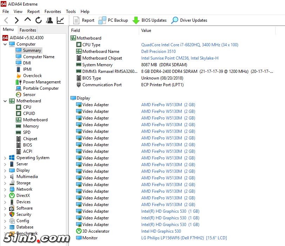This screenshot has height=246, width=285.
Task: Select the Overclock tree item
Action: tap(32, 76)
